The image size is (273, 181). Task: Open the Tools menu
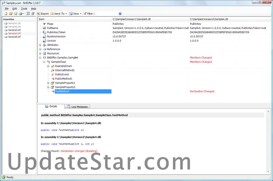[x=24, y=9]
